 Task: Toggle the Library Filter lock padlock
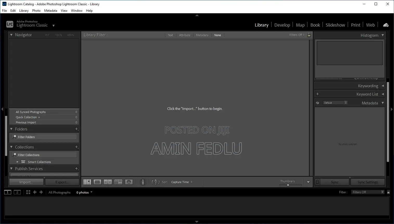tap(309, 35)
